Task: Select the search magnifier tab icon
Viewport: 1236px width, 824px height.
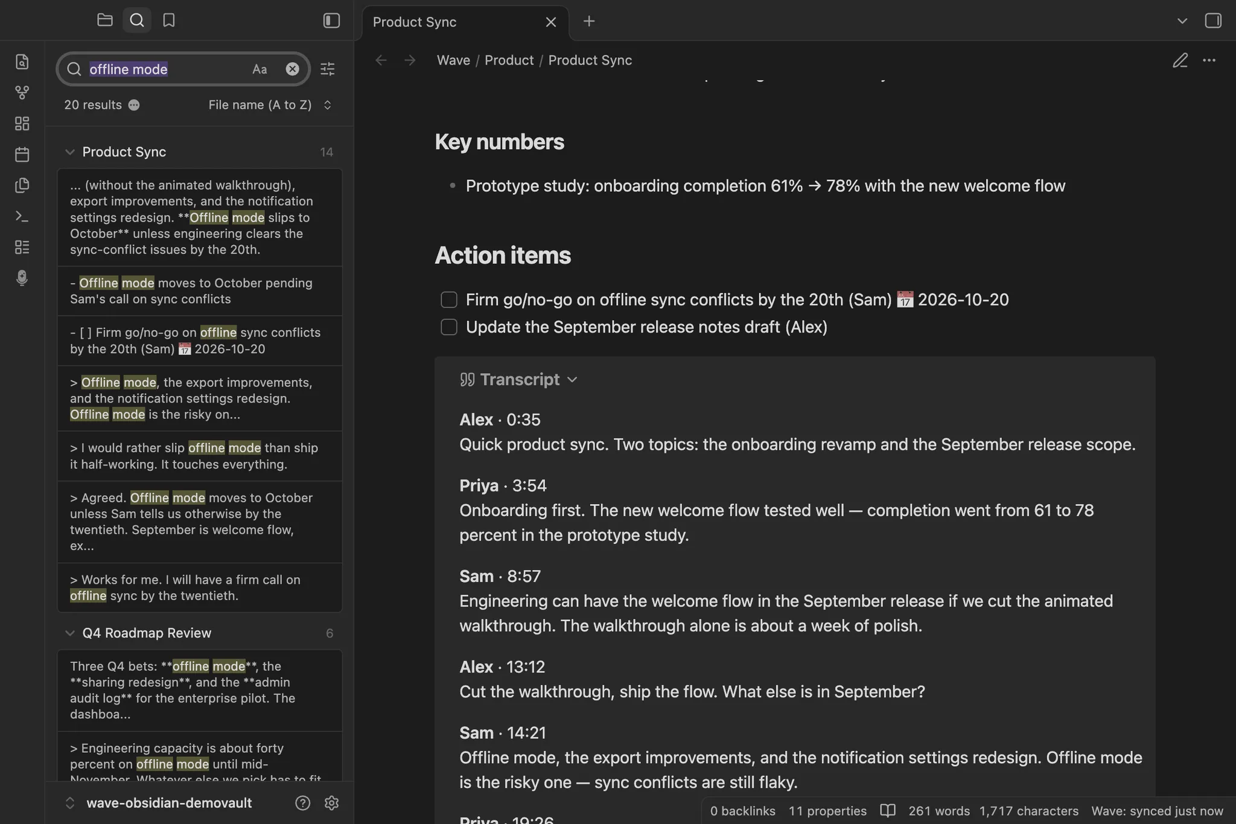Action: point(137,21)
